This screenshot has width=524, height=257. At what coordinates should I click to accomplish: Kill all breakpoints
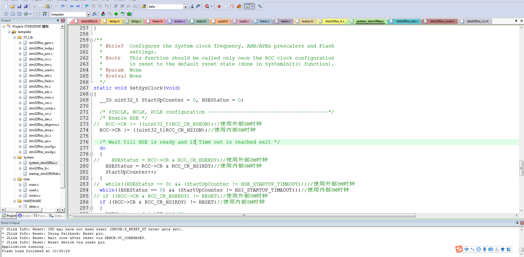click(x=239, y=6)
